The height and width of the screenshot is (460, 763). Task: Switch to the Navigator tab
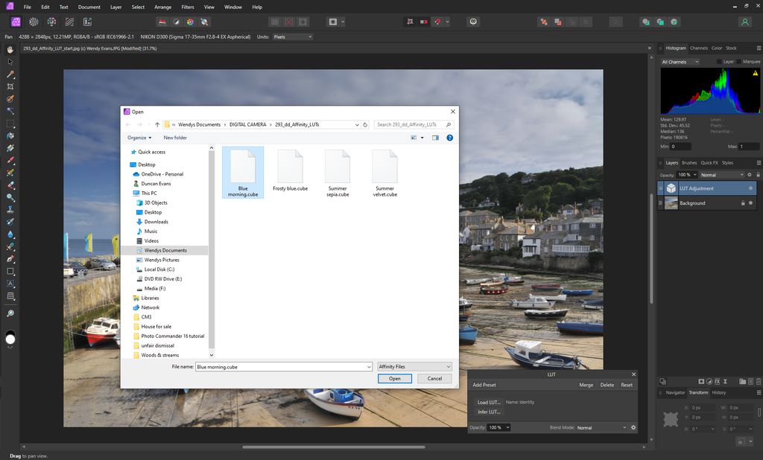(x=676, y=392)
